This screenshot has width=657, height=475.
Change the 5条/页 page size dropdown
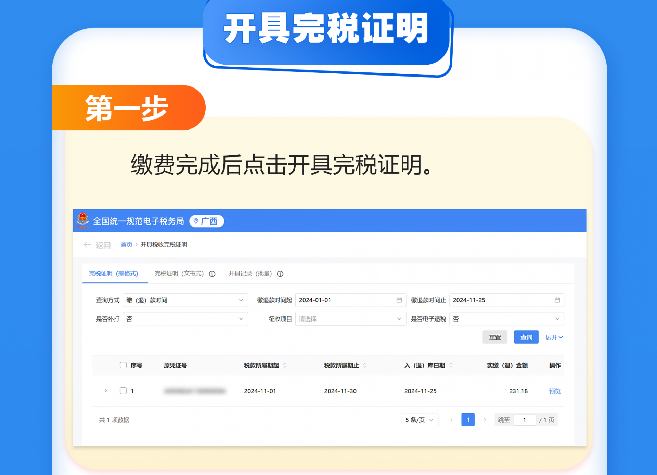point(420,420)
